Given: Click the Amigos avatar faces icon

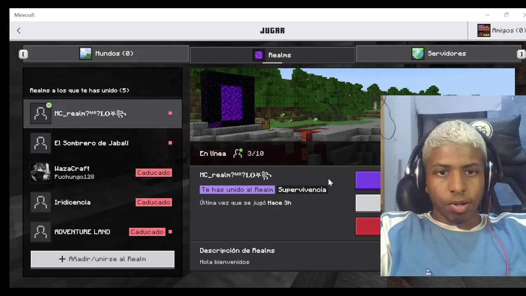Looking at the screenshot, I should tap(484, 30).
